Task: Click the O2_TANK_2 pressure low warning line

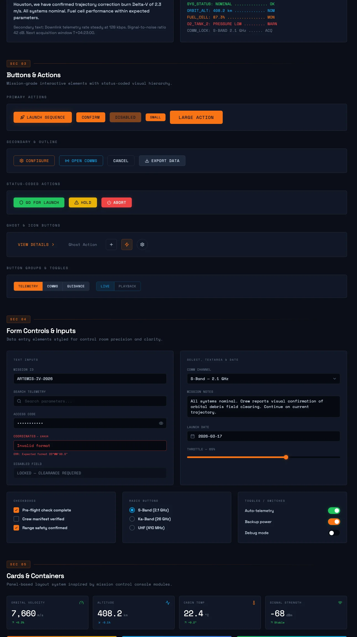Action: click(x=232, y=24)
